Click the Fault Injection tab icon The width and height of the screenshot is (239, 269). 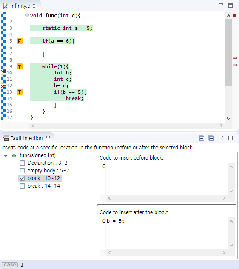6,138
